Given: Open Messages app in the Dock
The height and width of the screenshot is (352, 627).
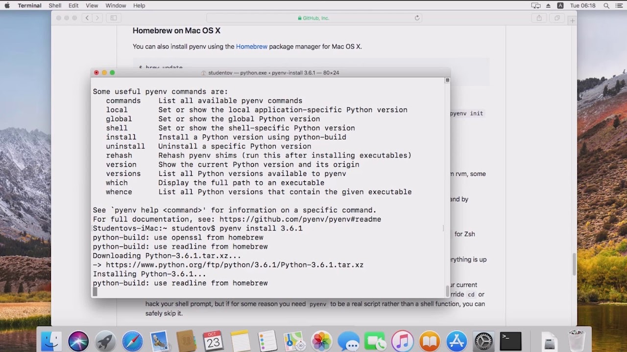Looking at the screenshot, I should [x=348, y=341].
